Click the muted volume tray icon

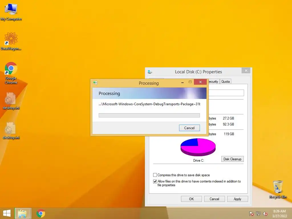pos(265,214)
